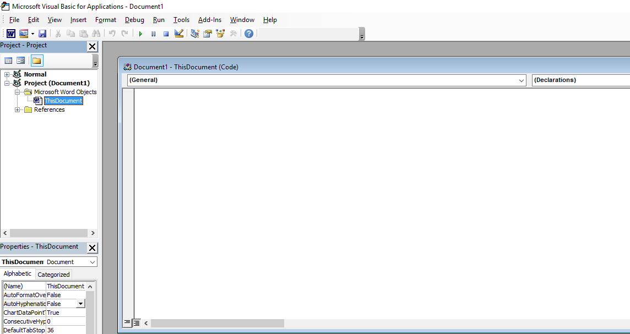Viewport: 630px width, 334px height.
Task: Click the View Object icon in Project panel
Action: coord(20,61)
